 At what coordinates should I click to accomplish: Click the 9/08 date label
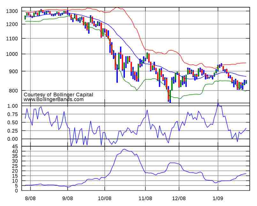tap(68, 198)
